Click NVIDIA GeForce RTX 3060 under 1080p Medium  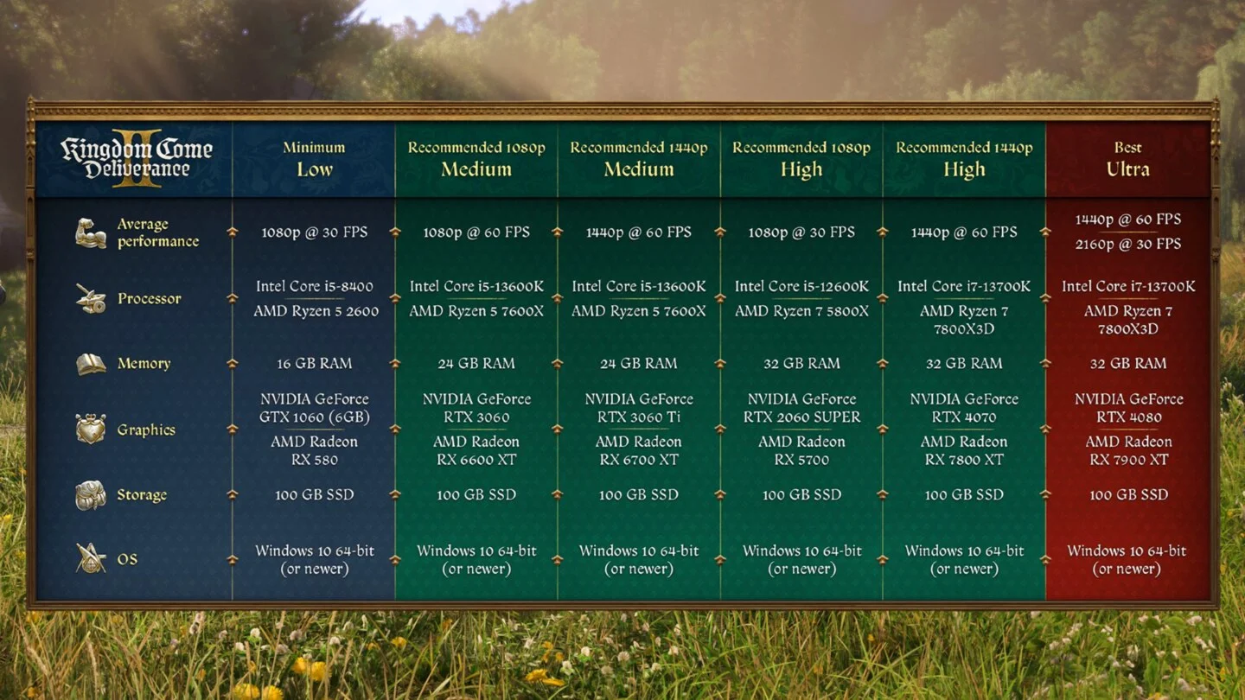(476, 408)
